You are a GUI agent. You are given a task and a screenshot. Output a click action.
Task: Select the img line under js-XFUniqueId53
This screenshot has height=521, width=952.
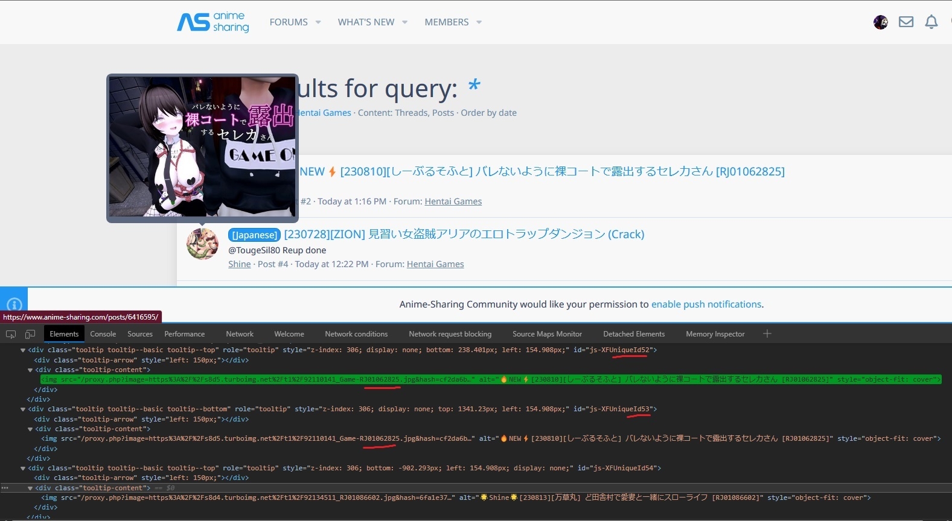[x=491, y=439]
